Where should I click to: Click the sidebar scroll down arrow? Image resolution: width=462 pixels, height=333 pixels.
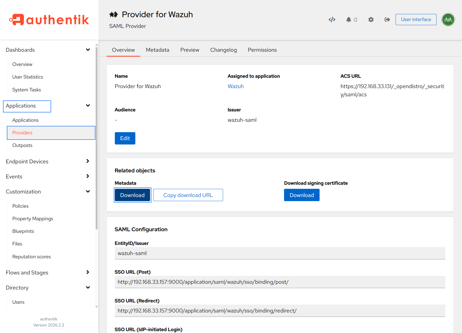click(x=97, y=307)
